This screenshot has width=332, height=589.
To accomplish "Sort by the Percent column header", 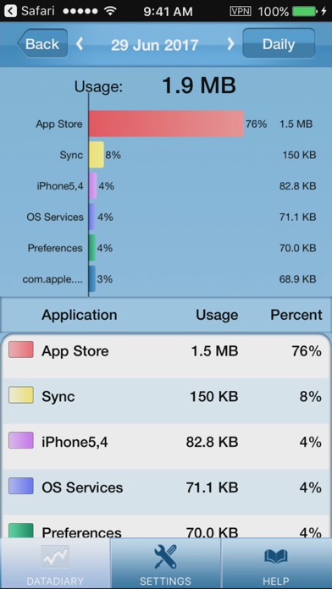I will 296,315.
